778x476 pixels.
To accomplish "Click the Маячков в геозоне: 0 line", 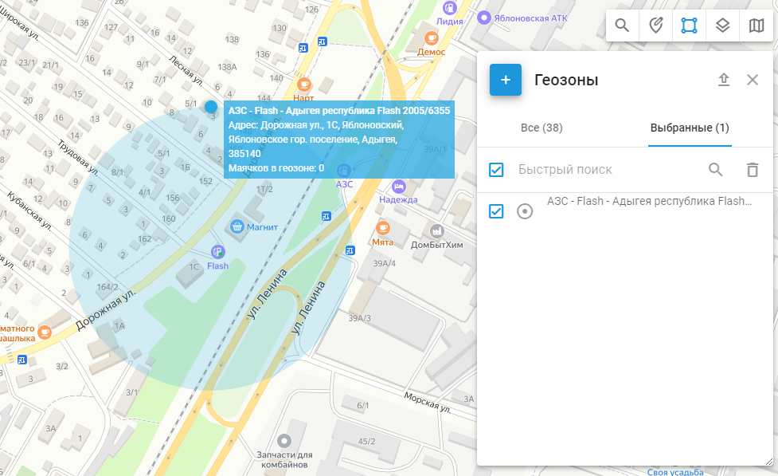I will (276, 168).
